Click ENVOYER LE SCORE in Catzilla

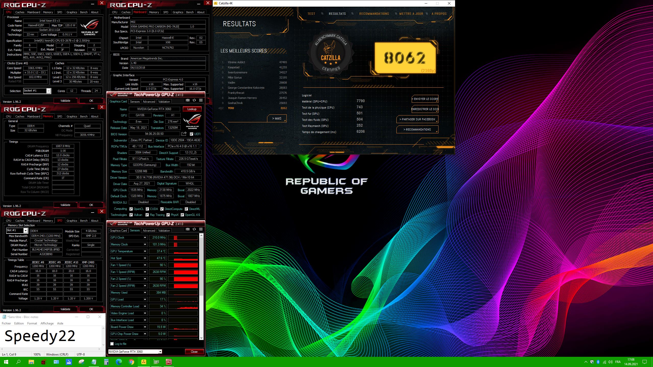(x=425, y=99)
